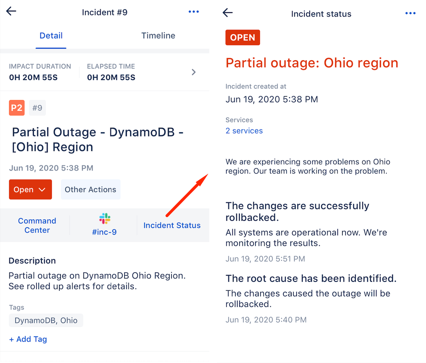
Task: Open more options on Incident status screen
Action: [x=410, y=13]
